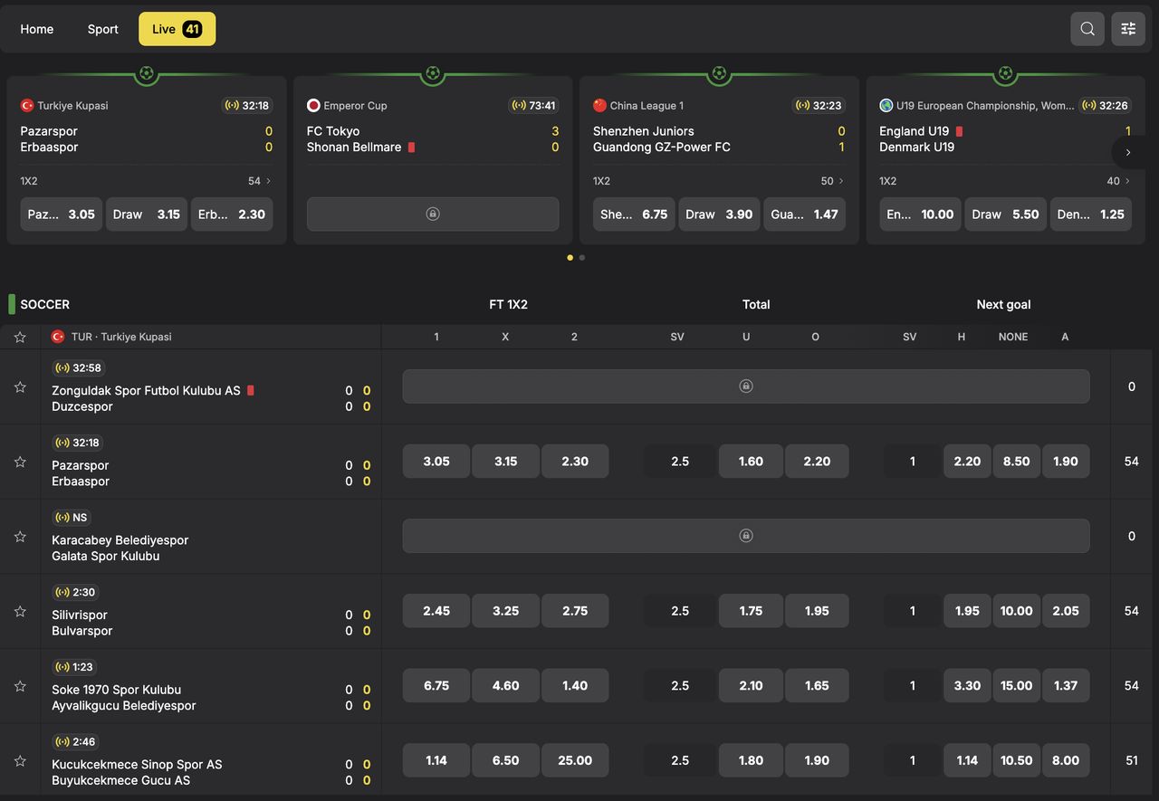
Task: Pick Guangdong 1.47 odds on featured card
Action: click(x=805, y=215)
